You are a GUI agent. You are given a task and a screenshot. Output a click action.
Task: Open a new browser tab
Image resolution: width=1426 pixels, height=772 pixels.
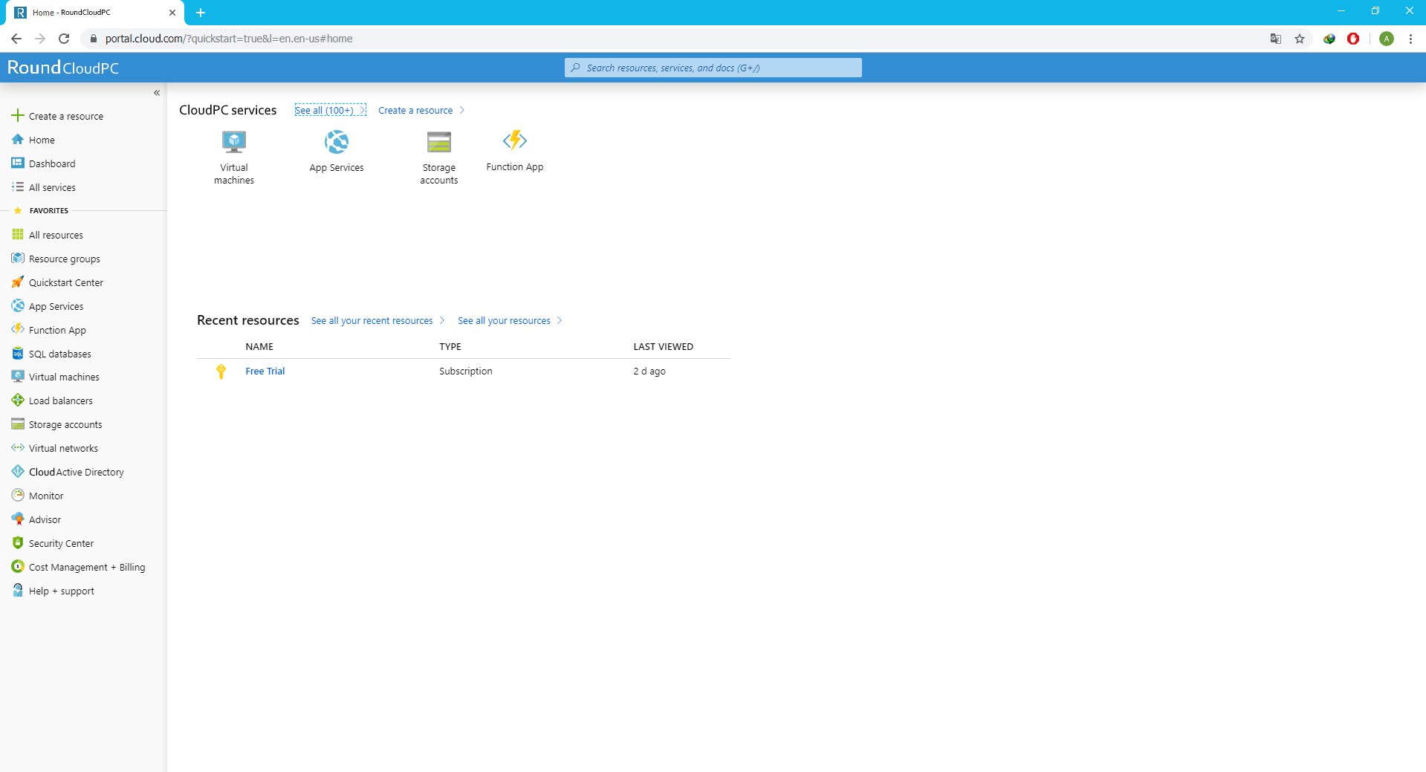201,13
